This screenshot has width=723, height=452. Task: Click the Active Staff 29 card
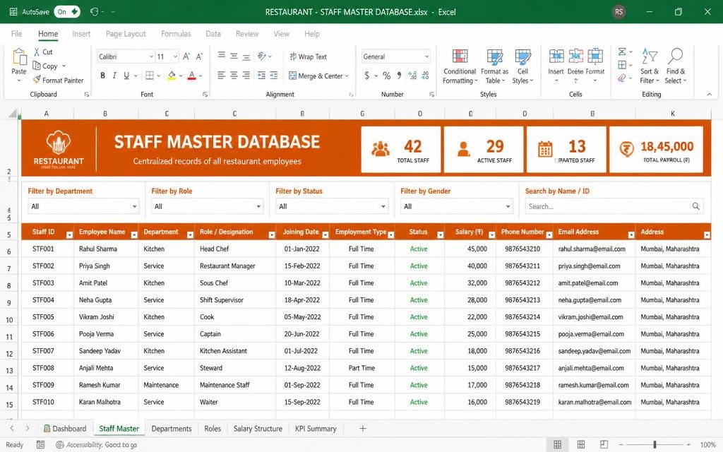click(483, 150)
